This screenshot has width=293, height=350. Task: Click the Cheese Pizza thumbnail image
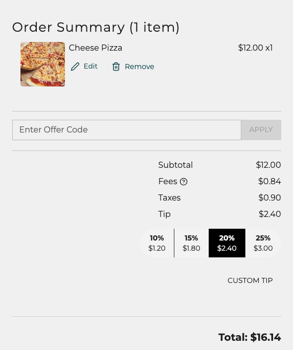(43, 64)
